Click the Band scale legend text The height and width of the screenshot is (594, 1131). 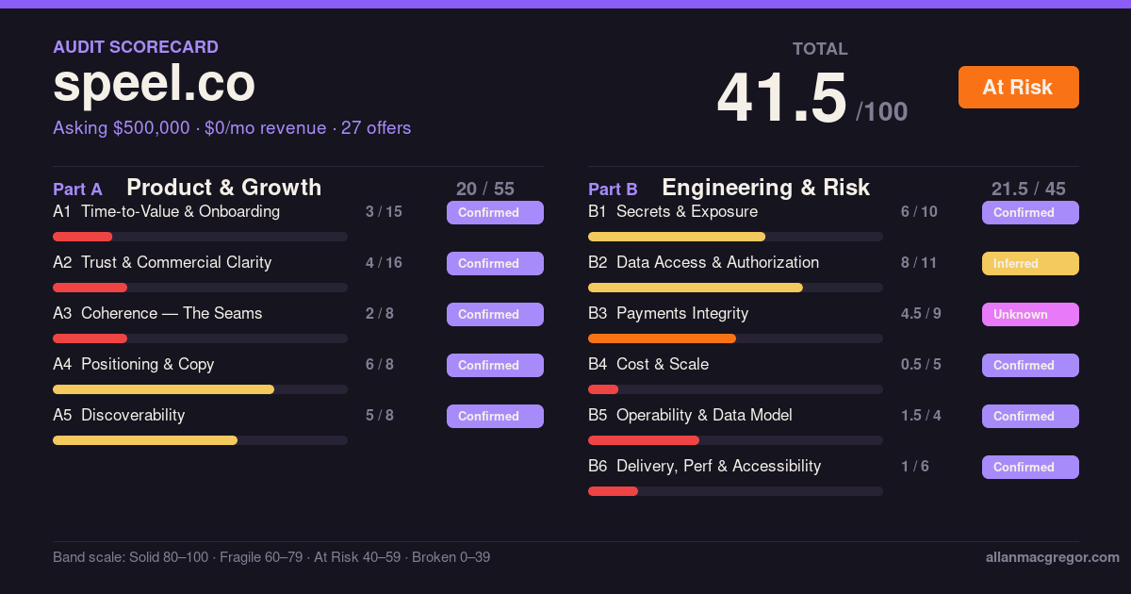pyautogui.click(x=271, y=557)
